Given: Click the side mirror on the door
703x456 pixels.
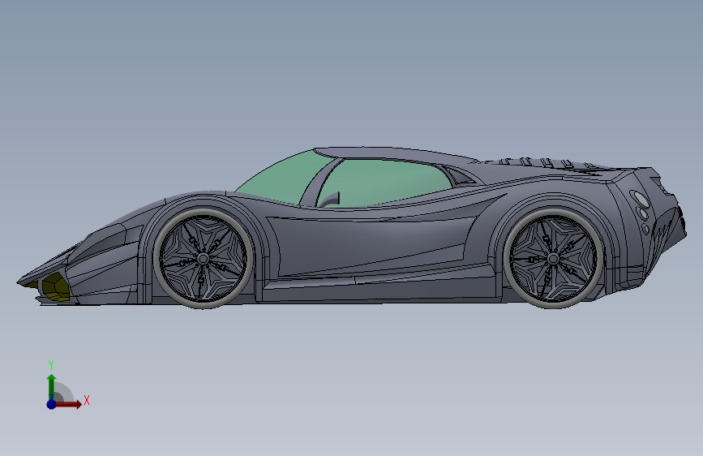Looking at the screenshot, I should tap(329, 200).
